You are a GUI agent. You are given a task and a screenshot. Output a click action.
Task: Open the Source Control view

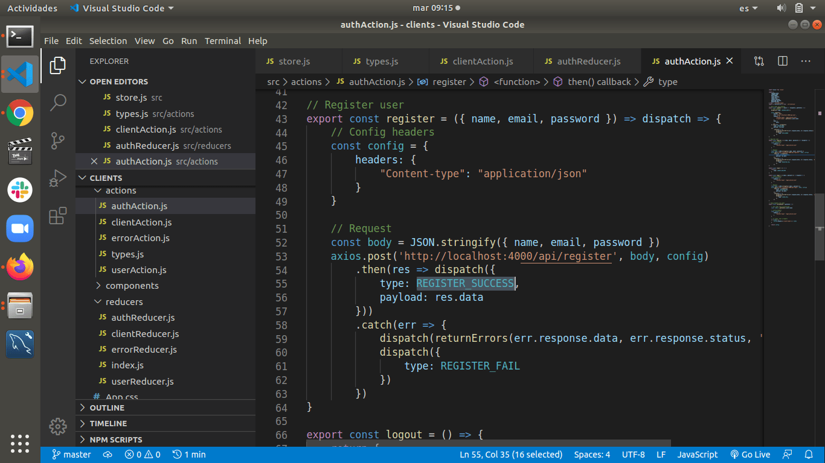[x=58, y=140]
